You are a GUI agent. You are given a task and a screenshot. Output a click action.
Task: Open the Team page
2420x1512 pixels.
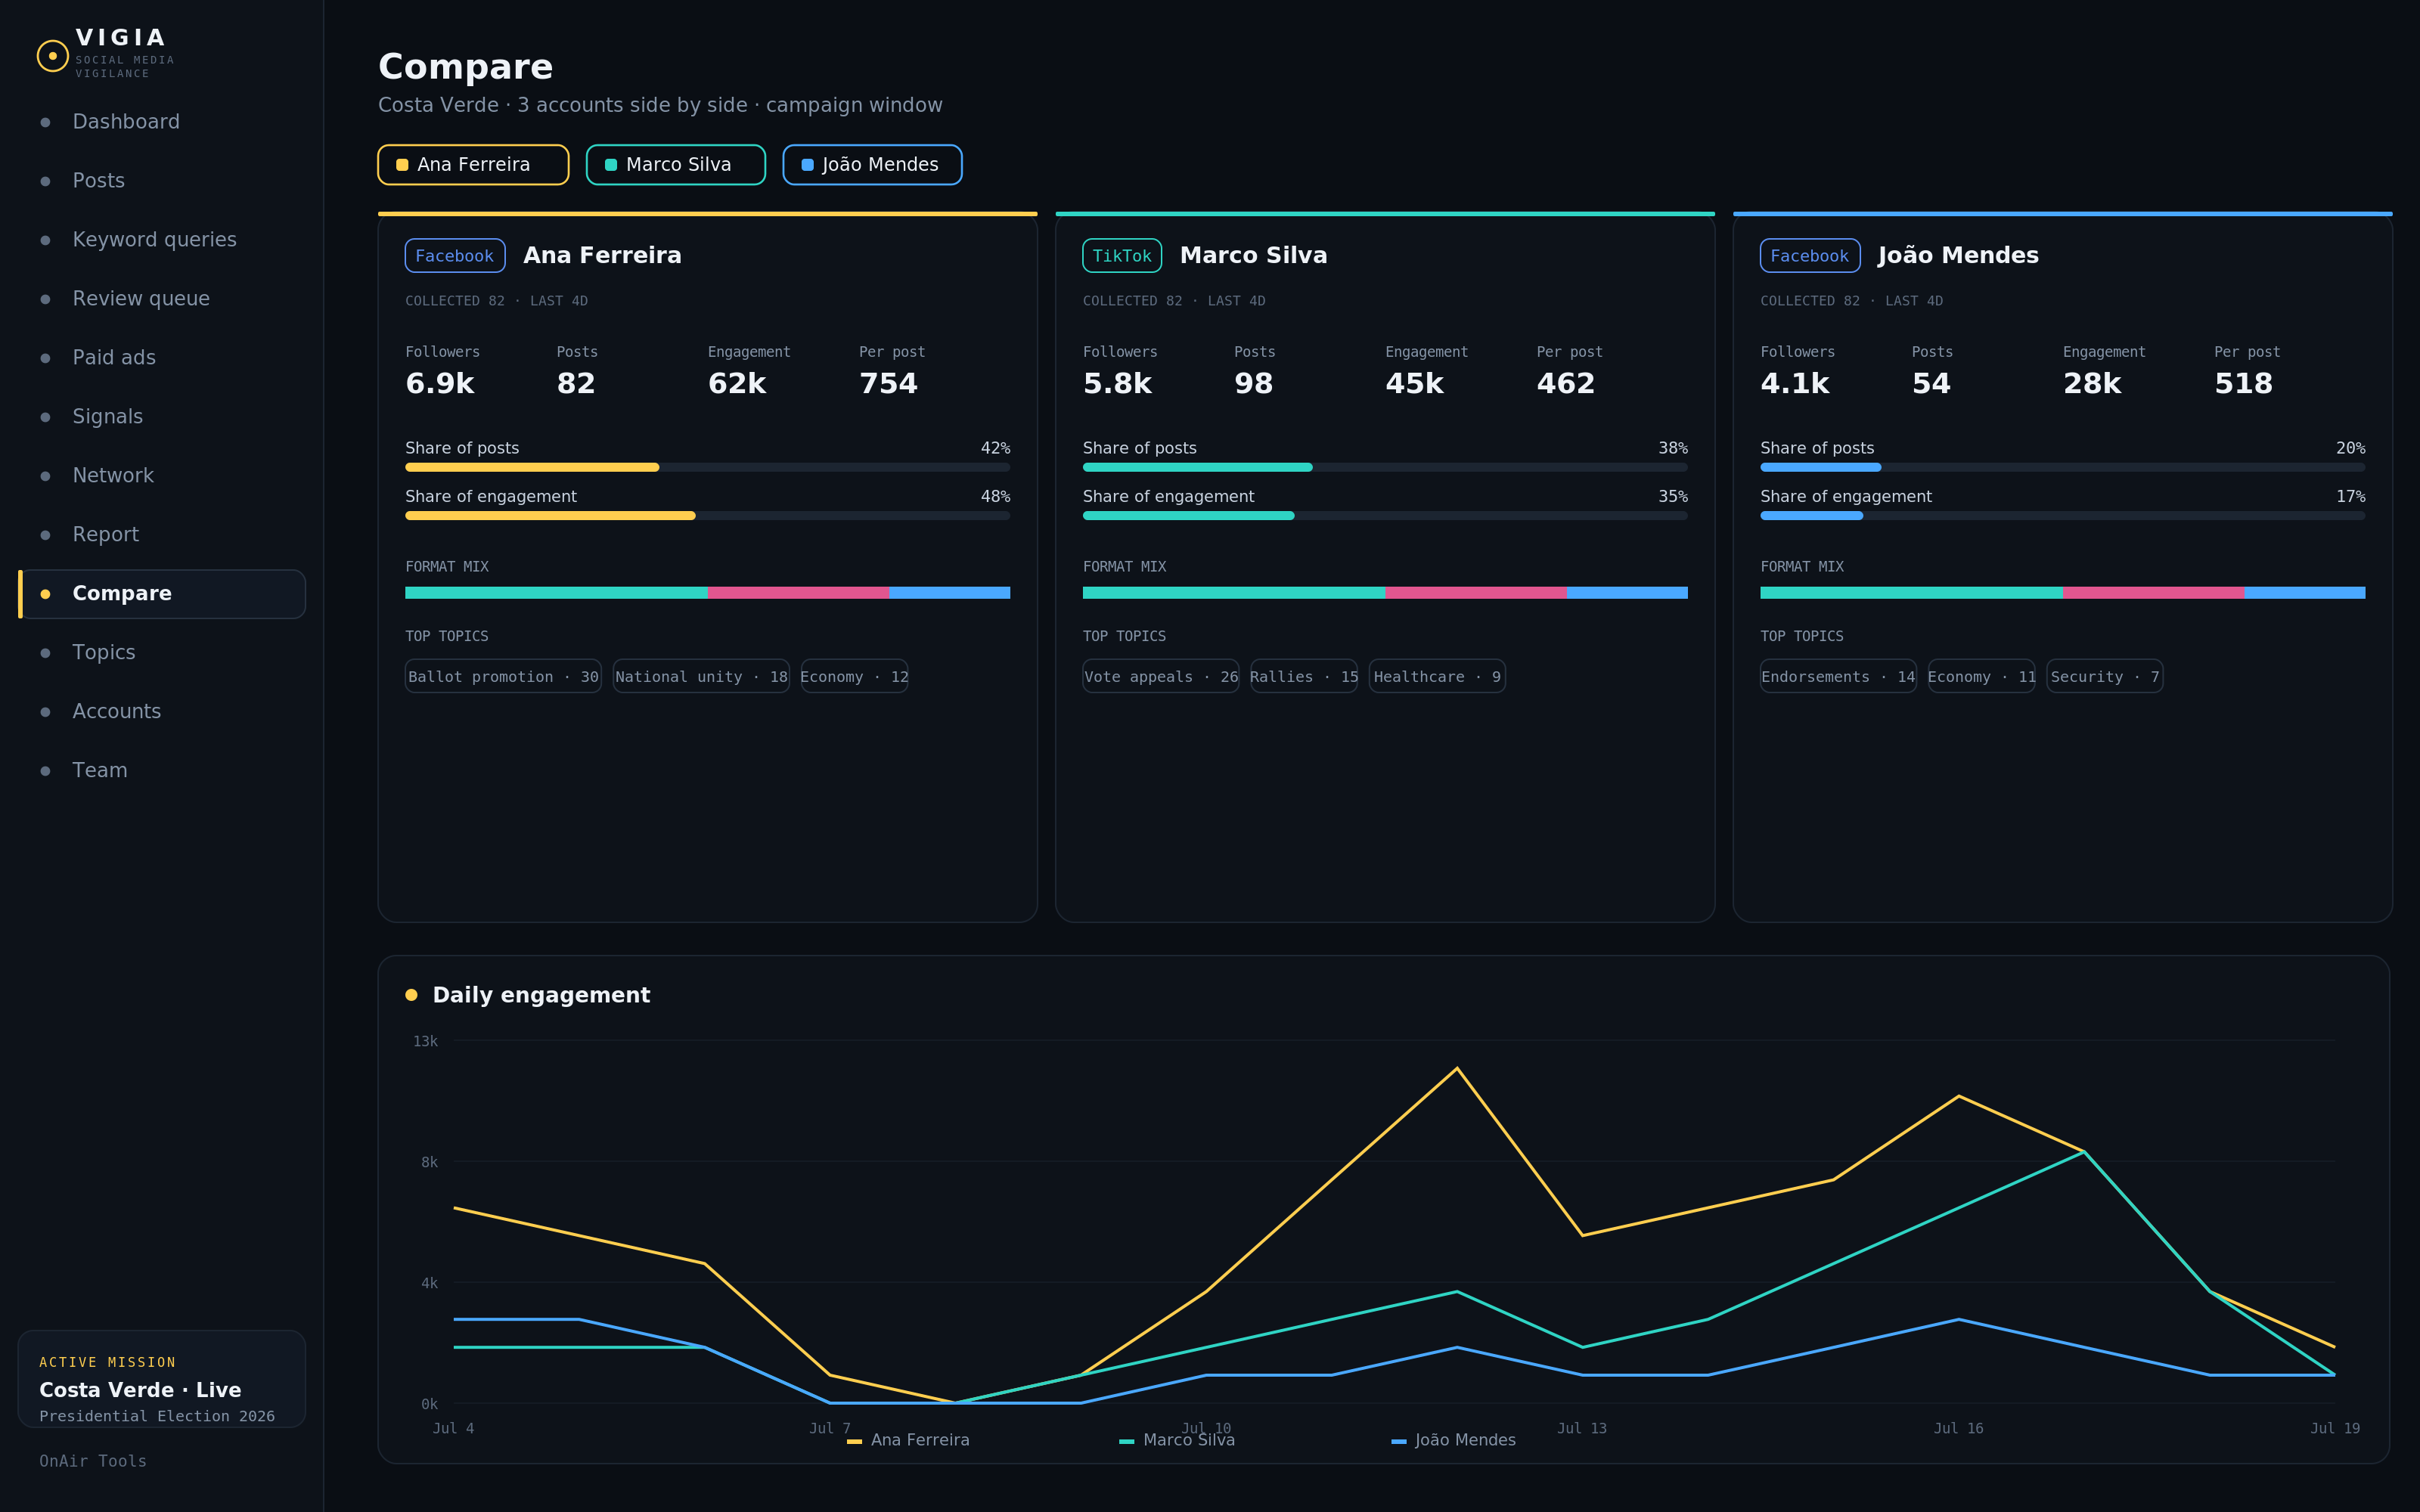[162, 771]
